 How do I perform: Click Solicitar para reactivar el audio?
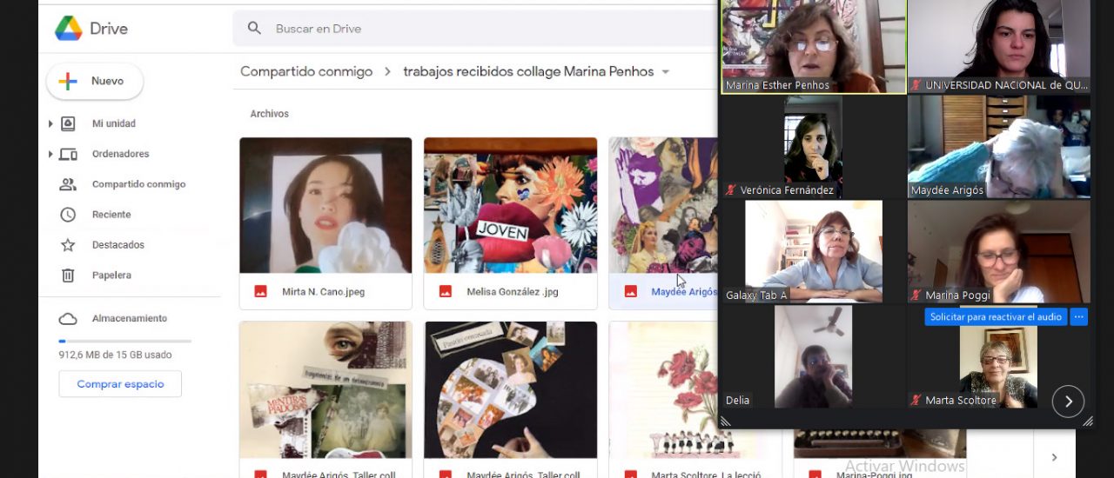tap(995, 317)
